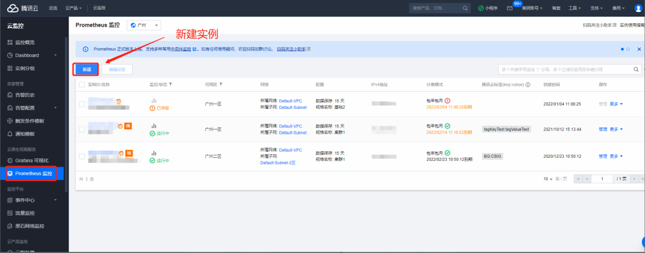Click the 黑石网络监控 sidebar icon
The image size is (645, 253).
(x=10, y=226)
